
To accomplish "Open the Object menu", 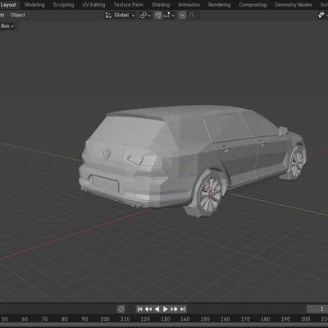I will (x=18, y=15).
